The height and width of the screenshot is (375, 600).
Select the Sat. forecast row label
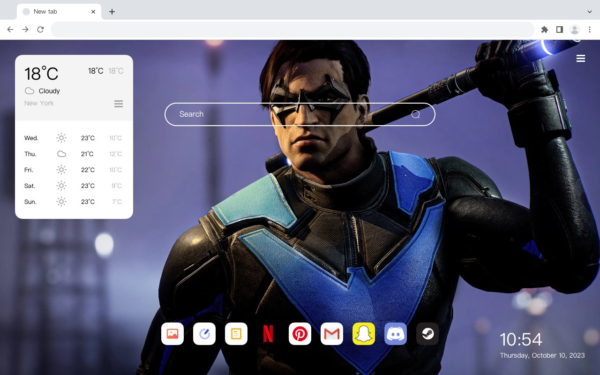(30, 186)
